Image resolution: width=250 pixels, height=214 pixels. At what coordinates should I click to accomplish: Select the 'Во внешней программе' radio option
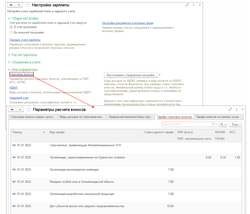(11, 33)
